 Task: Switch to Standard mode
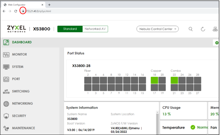click(x=70, y=29)
